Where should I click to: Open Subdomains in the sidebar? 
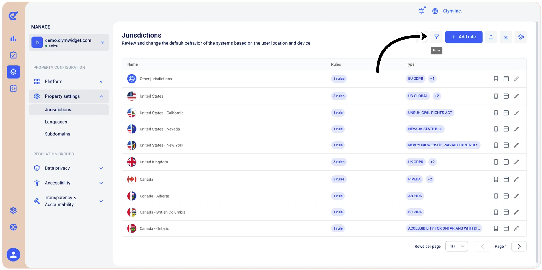57,134
